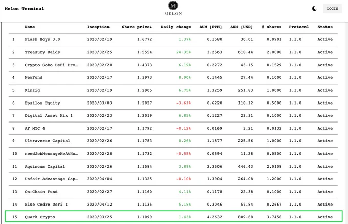This screenshot has width=348, height=224.
Task: Sort by the Inception column header
Action: click(x=98, y=27)
